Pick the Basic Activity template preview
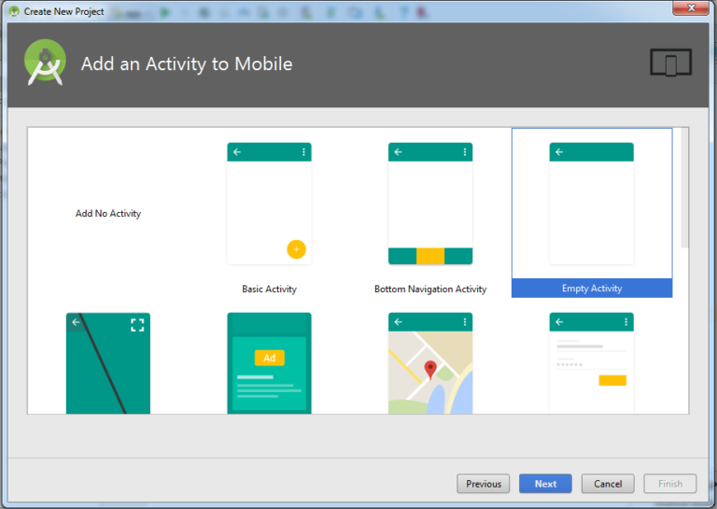 [x=269, y=204]
